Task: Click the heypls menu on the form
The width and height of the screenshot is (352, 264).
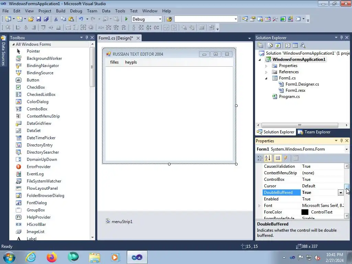Action: coord(131,62)
